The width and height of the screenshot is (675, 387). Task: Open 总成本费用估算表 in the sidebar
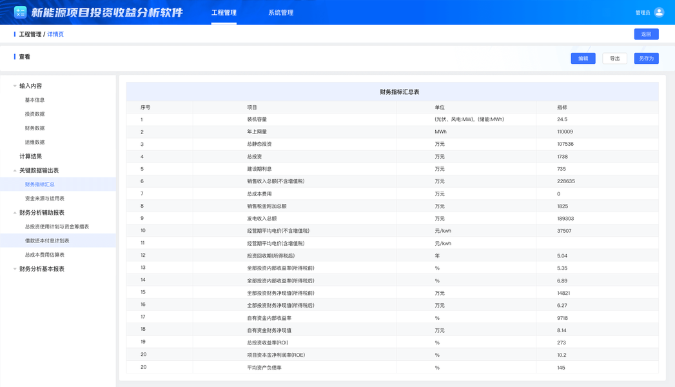click(44, 255)
